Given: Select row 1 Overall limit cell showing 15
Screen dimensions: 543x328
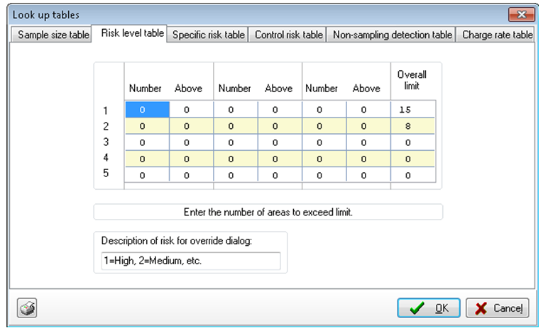Looking at the screenshot, I should pos(413,110).
